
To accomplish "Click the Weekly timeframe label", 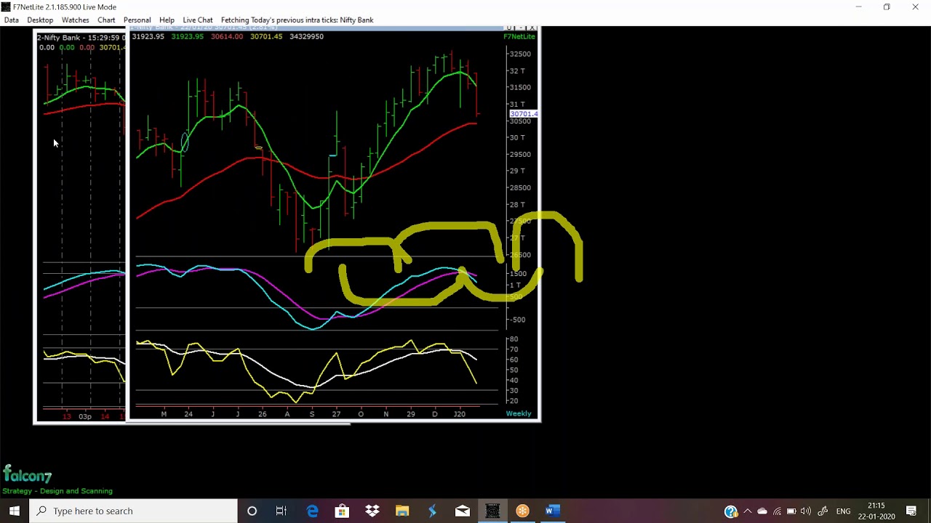I will tap(519, 413).
